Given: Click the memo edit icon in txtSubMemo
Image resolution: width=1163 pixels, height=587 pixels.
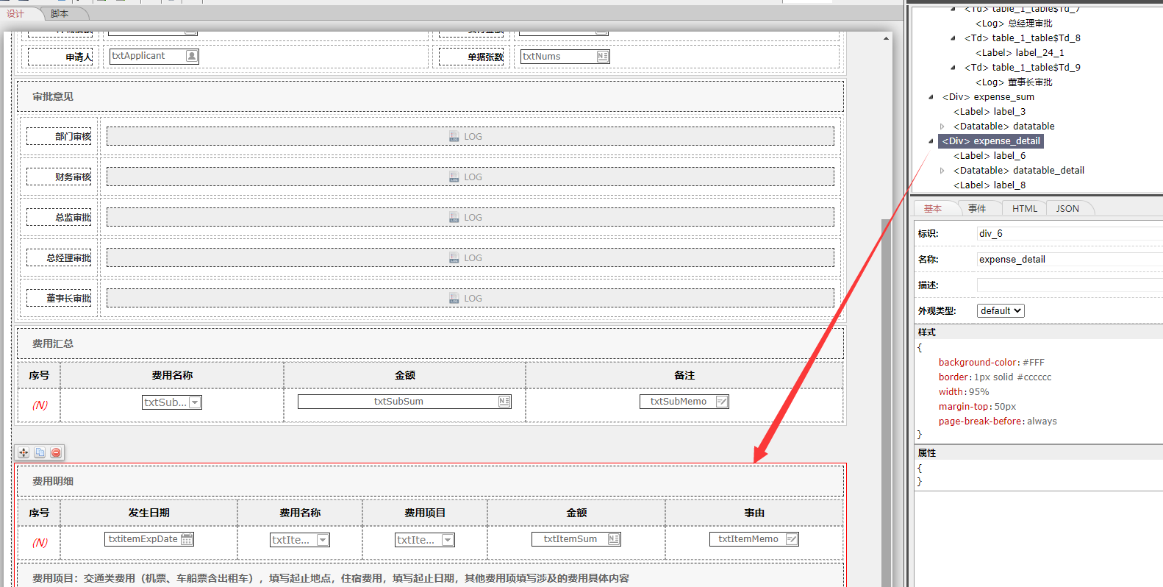Looking at the screenshot, I should tap(722, 402).
